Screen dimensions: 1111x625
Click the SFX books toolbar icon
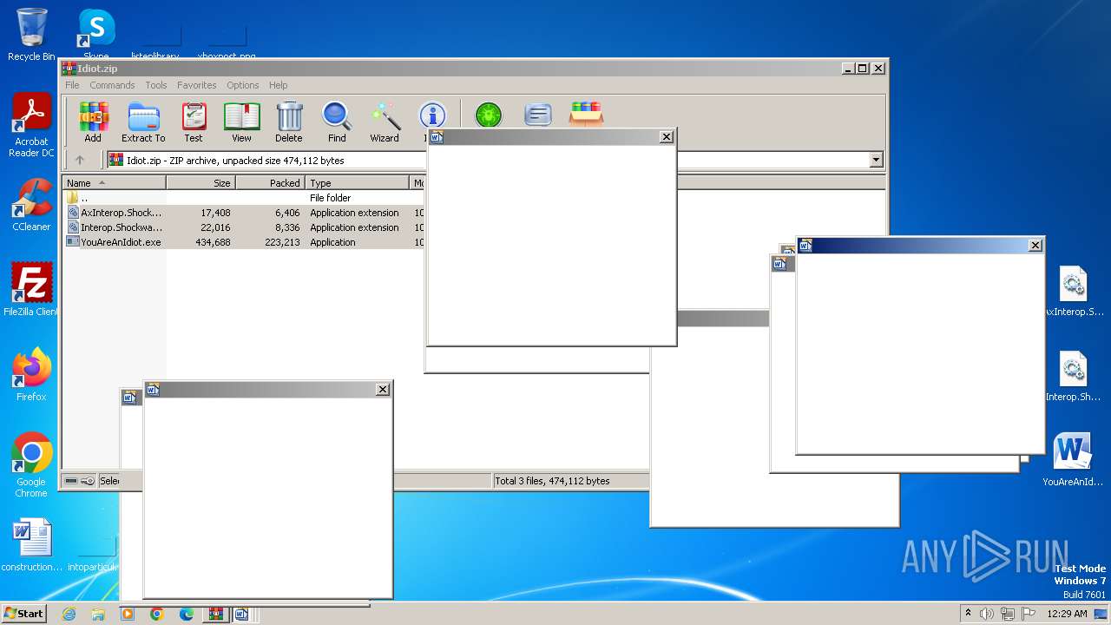[586, 114]
